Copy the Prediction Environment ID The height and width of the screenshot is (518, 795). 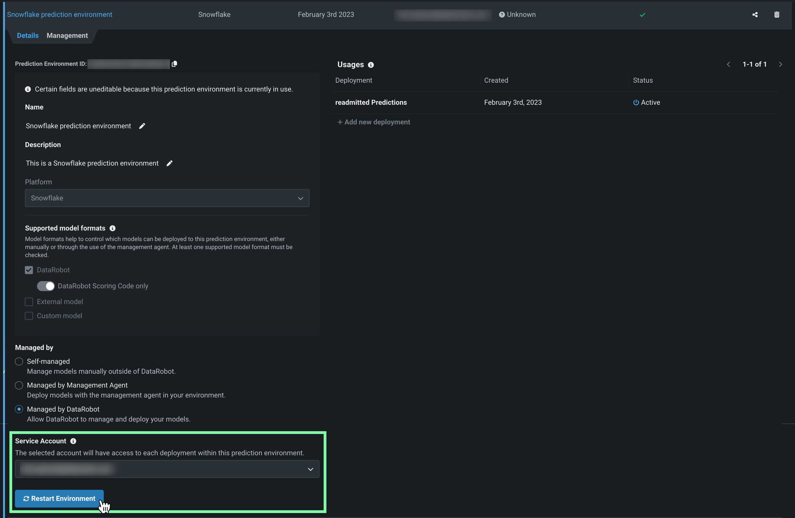pyautogui.click(x=174, y=64)
